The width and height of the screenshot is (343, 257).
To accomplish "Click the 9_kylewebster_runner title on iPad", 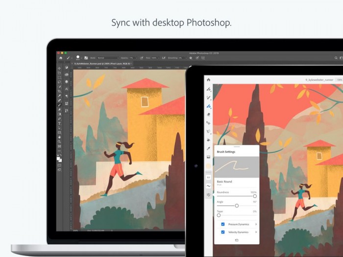I will (319, 80).
